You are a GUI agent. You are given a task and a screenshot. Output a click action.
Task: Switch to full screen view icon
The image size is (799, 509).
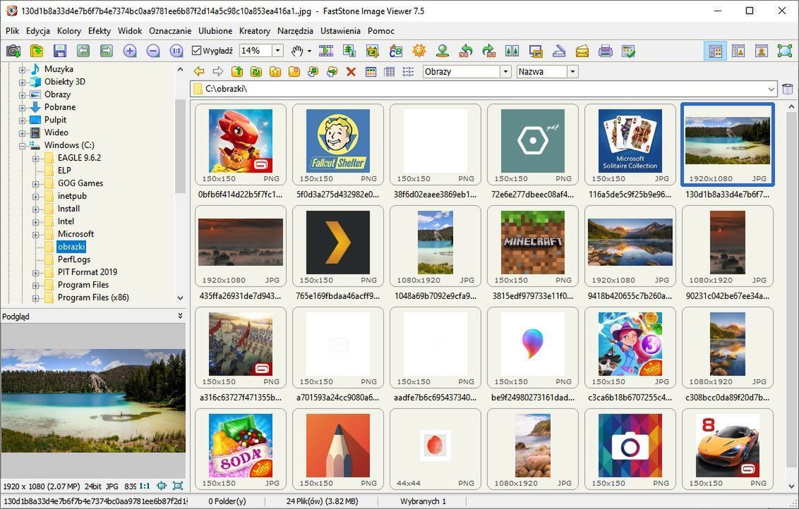pos(784,51)
